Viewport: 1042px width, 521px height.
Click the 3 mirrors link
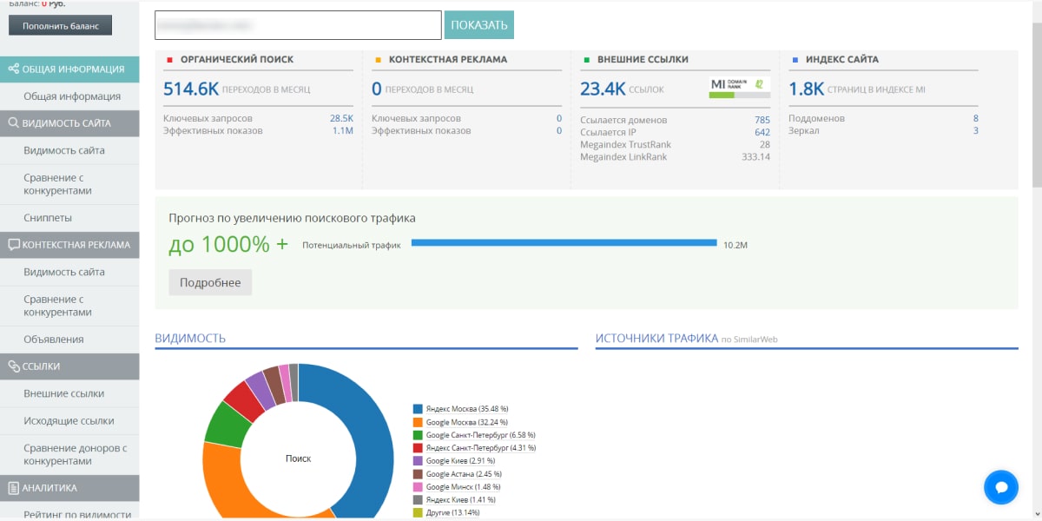[x=976, y=130]
